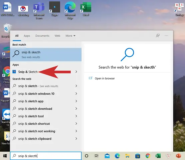Open Microsoft Store from taskbar
Viewport: 185px width, 160px height.
pyautogui.click(x=138, y=156)
